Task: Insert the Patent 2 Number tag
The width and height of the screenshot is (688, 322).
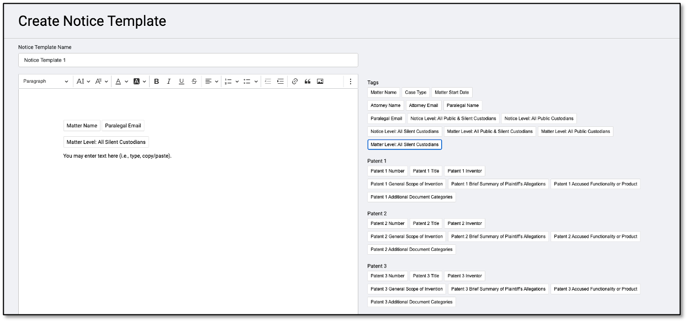Action: (x=388, y=223)
